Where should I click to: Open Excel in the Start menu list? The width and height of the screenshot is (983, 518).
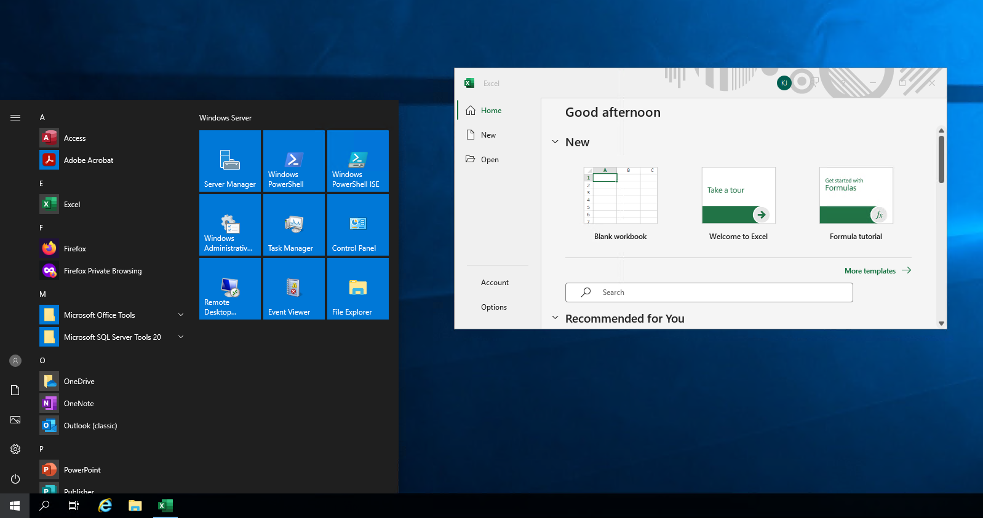point(111,205)
